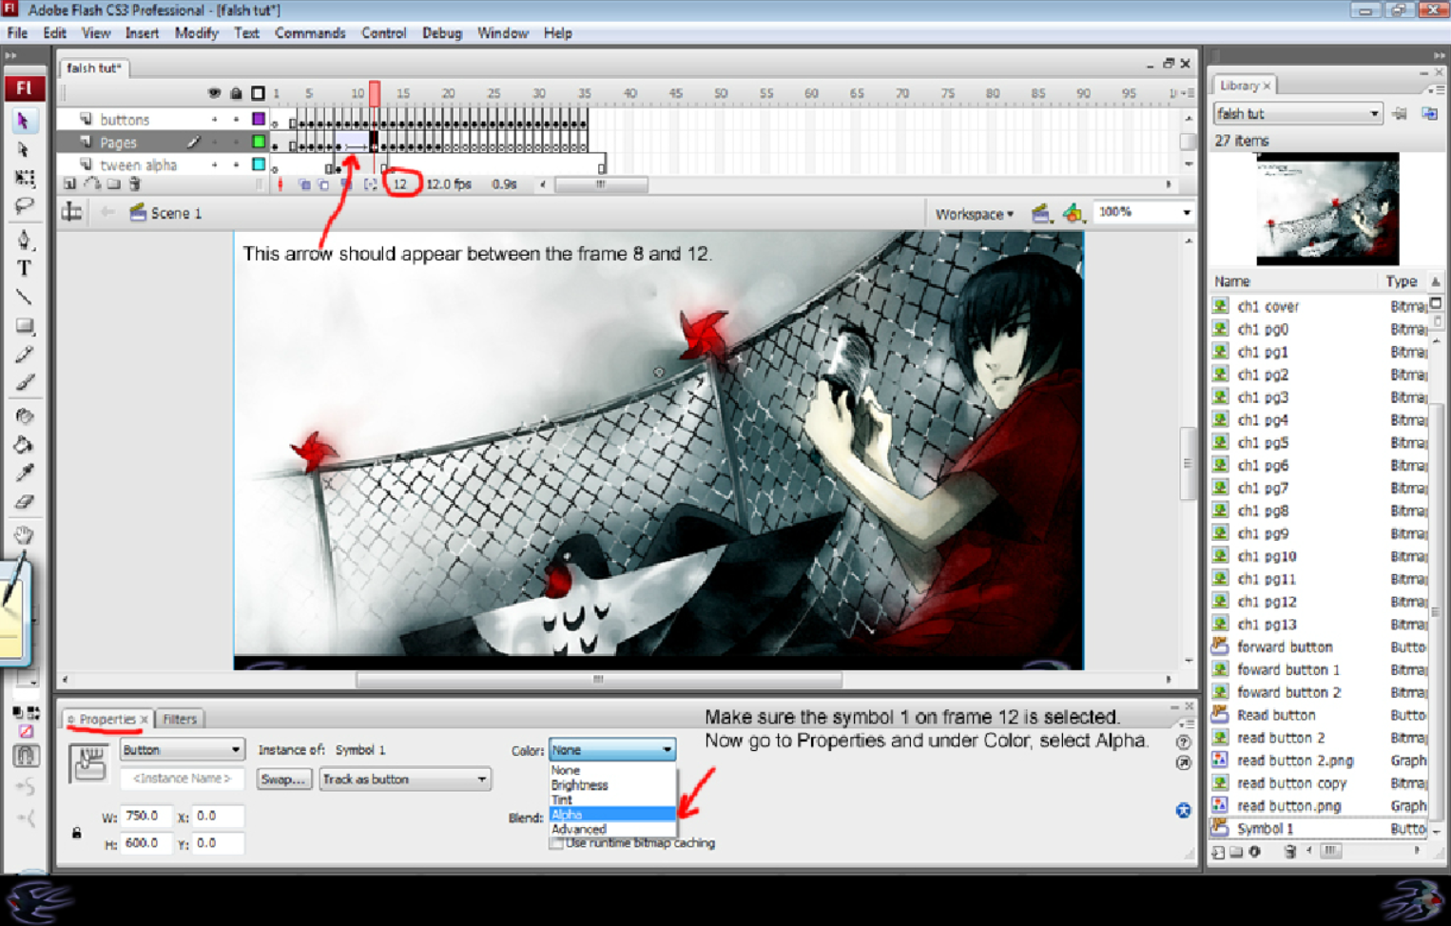Open the Commands menu
This screenshot has height=926, width=1451.
[x=310, y=32]
